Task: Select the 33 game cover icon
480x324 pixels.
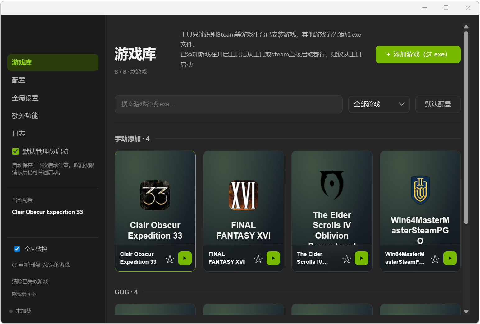Action: click(x=155, y=195)
